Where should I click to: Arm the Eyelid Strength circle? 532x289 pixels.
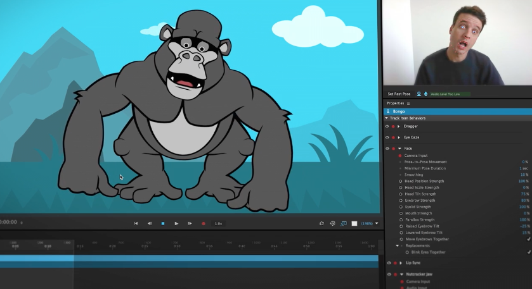pos(401,207)
